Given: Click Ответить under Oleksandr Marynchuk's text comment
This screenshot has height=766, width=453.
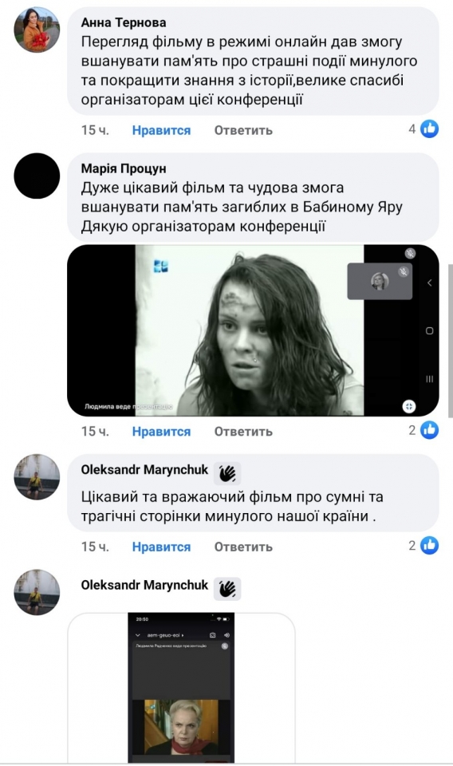Looking at the screenshot, I should coord(243,547).
